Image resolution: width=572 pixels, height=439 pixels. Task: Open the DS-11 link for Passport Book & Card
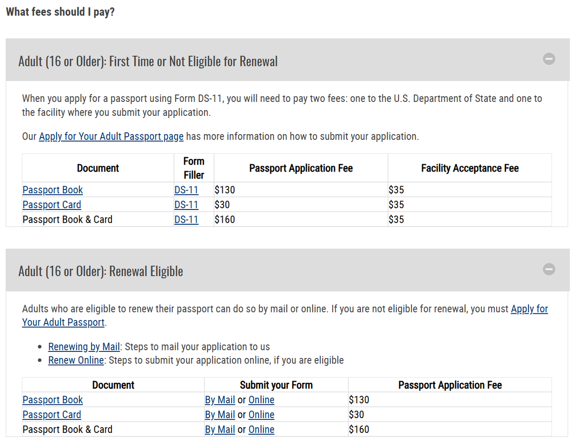point(186,219)
